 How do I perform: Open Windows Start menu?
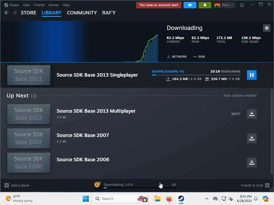point(86,199)
